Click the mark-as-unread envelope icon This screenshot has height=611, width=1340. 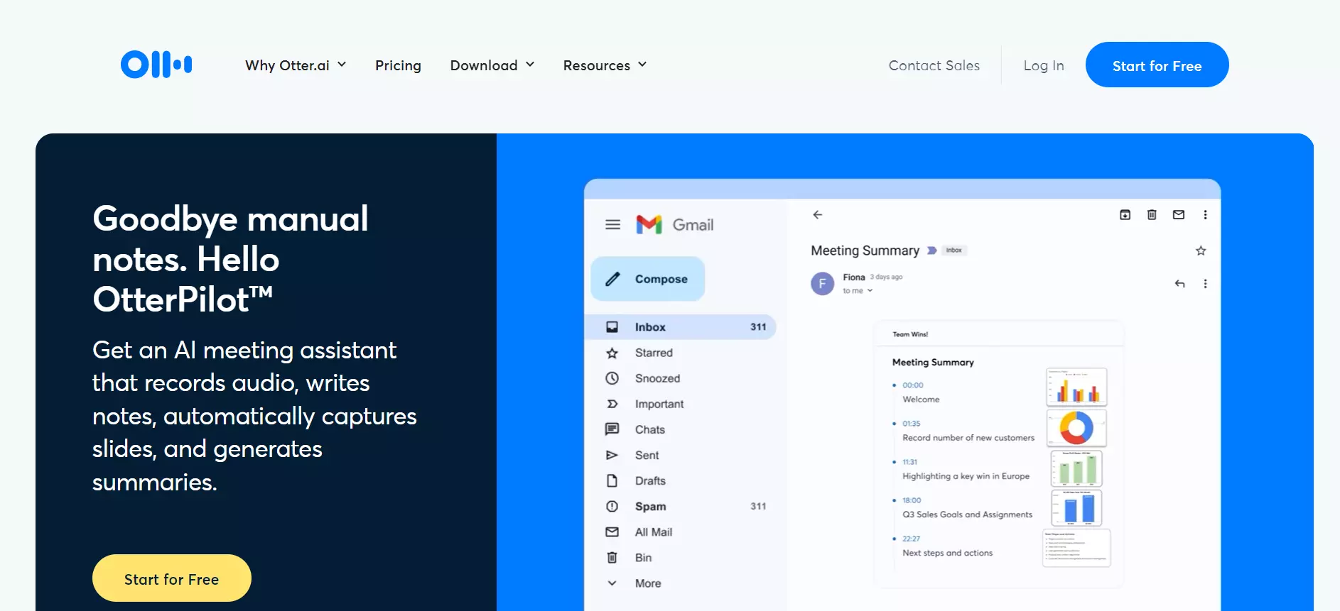1179,214
